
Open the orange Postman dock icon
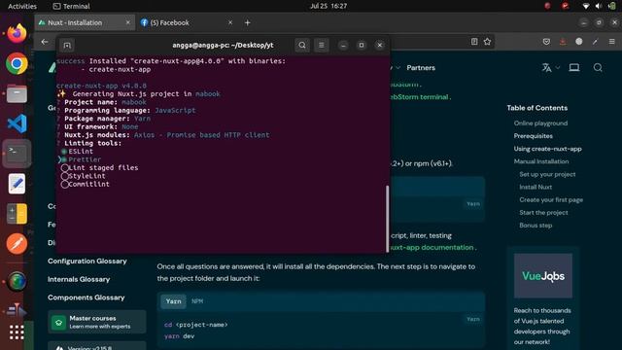click(x=17, y=244)
